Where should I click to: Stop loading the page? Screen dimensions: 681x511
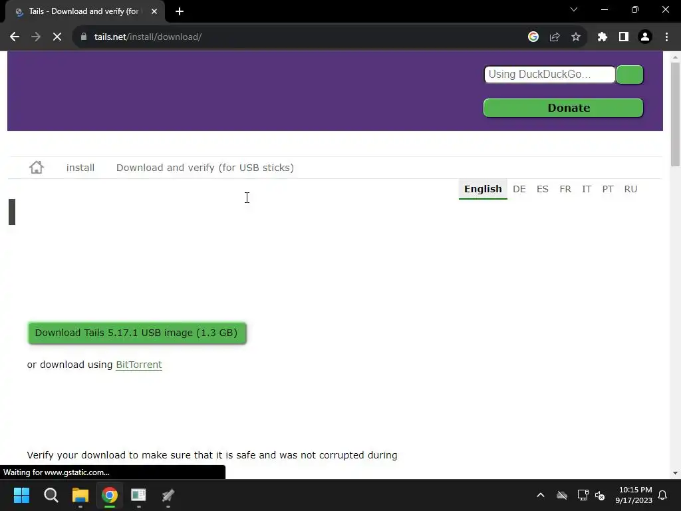point(57,37)
